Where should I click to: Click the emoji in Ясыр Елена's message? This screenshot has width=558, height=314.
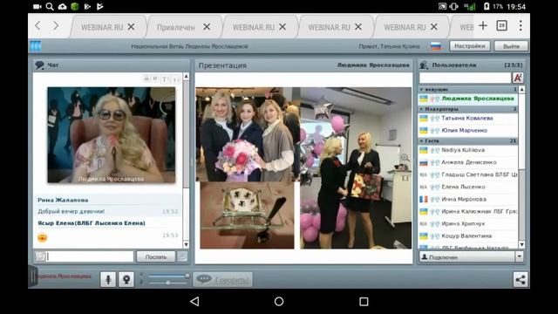43,237
